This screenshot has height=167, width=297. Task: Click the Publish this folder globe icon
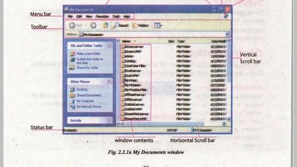coord(72,60)
